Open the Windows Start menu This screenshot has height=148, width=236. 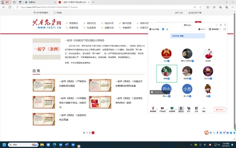(x=4, y=145)
